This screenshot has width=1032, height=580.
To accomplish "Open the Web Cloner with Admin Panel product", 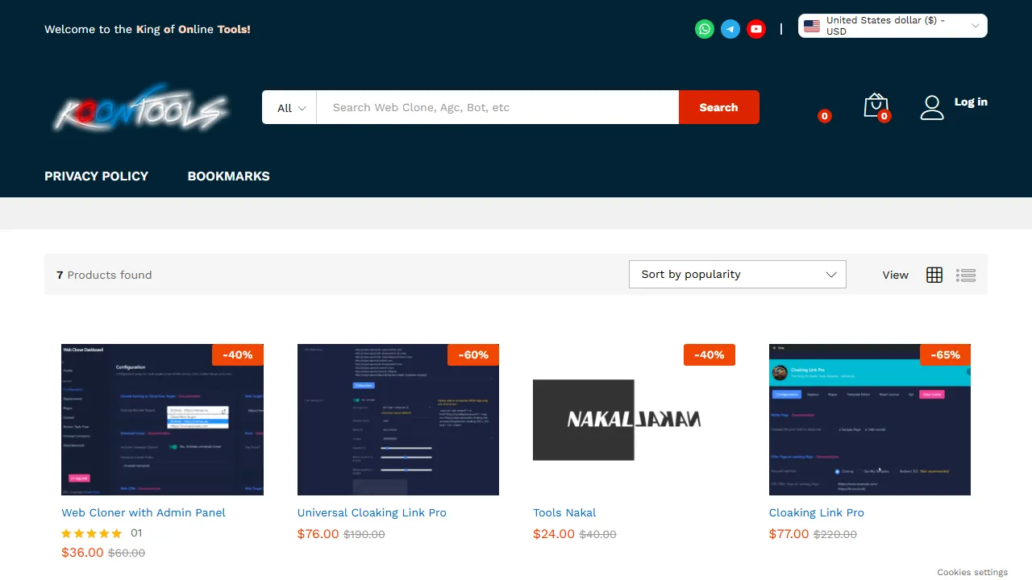I will tap(144, 512).
